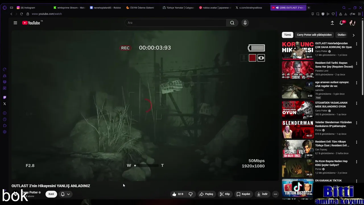Image resolution: width=364 pixels, height=205 pixels.
Task: Open player icon in sidebar
Action: [x=5, y=113]
